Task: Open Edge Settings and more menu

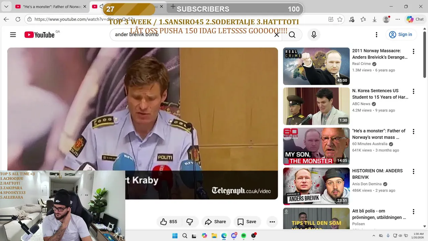Action: [x=398, y=19]
